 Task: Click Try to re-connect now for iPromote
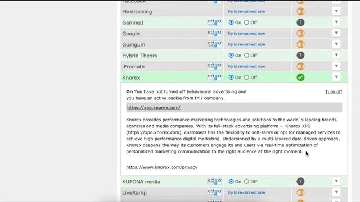(246, 66)
